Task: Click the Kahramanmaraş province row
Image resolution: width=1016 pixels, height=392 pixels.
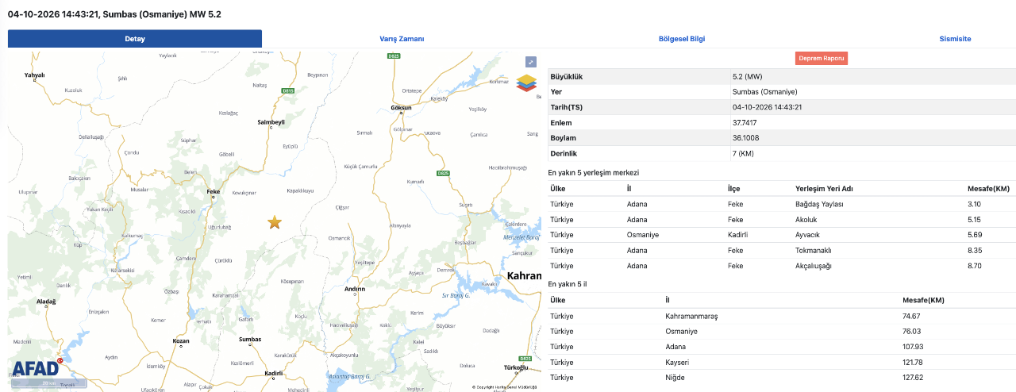Action: tap(781, 316)
